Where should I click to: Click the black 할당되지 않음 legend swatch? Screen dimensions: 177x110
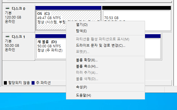5,83
